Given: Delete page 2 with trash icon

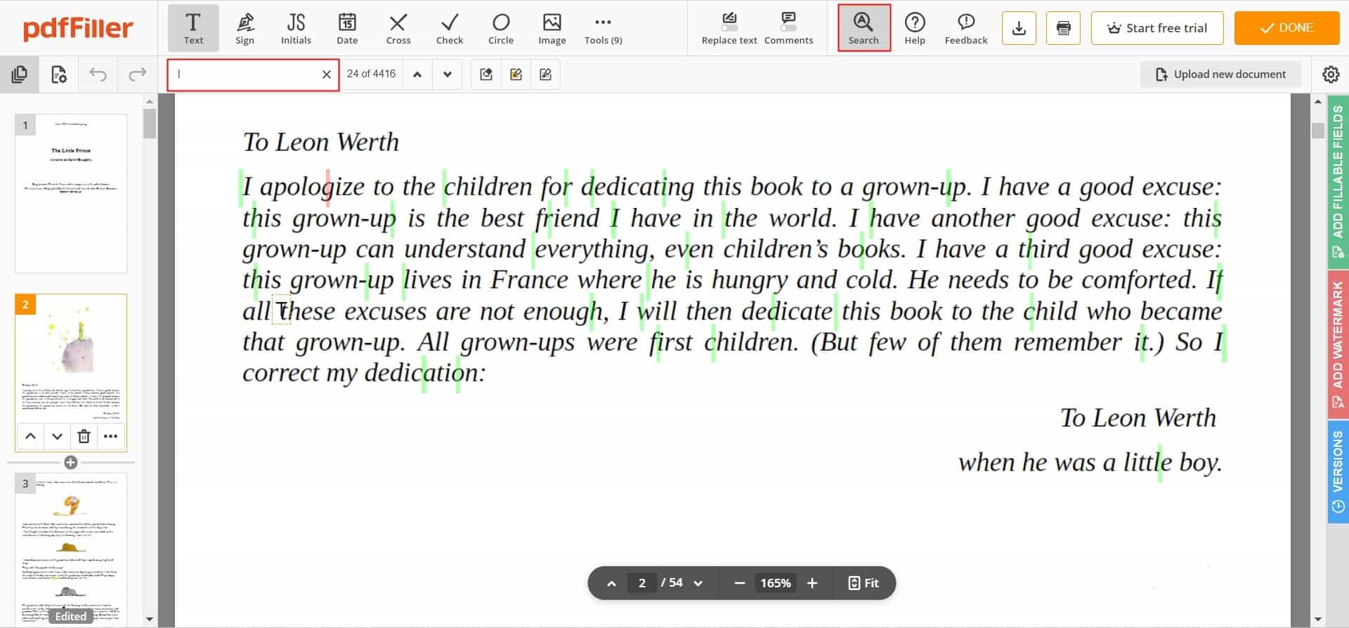Looking at the screenshot, I should 84,436.
